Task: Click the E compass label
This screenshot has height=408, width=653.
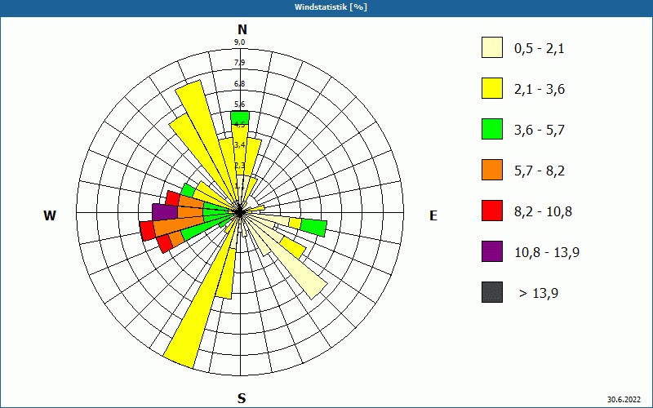Action: tap(433, 215)
